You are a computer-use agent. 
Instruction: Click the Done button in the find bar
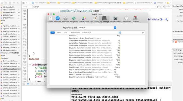(x=168, y=7)
